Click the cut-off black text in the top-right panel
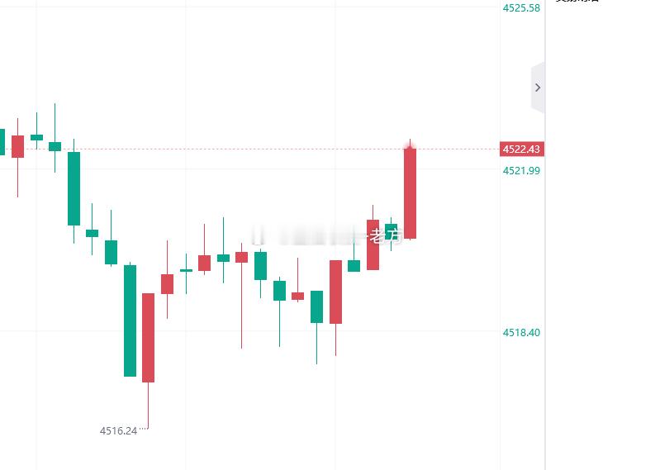Image resolution: width=655 pixels, height=470 pixels. pyautogui.click(x=577, y=2)
